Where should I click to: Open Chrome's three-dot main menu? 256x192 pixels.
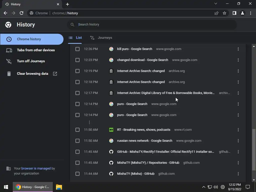pos(250,13)
